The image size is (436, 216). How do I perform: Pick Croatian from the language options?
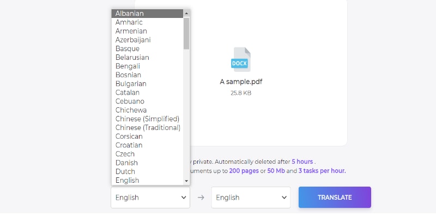coord(147,145)
